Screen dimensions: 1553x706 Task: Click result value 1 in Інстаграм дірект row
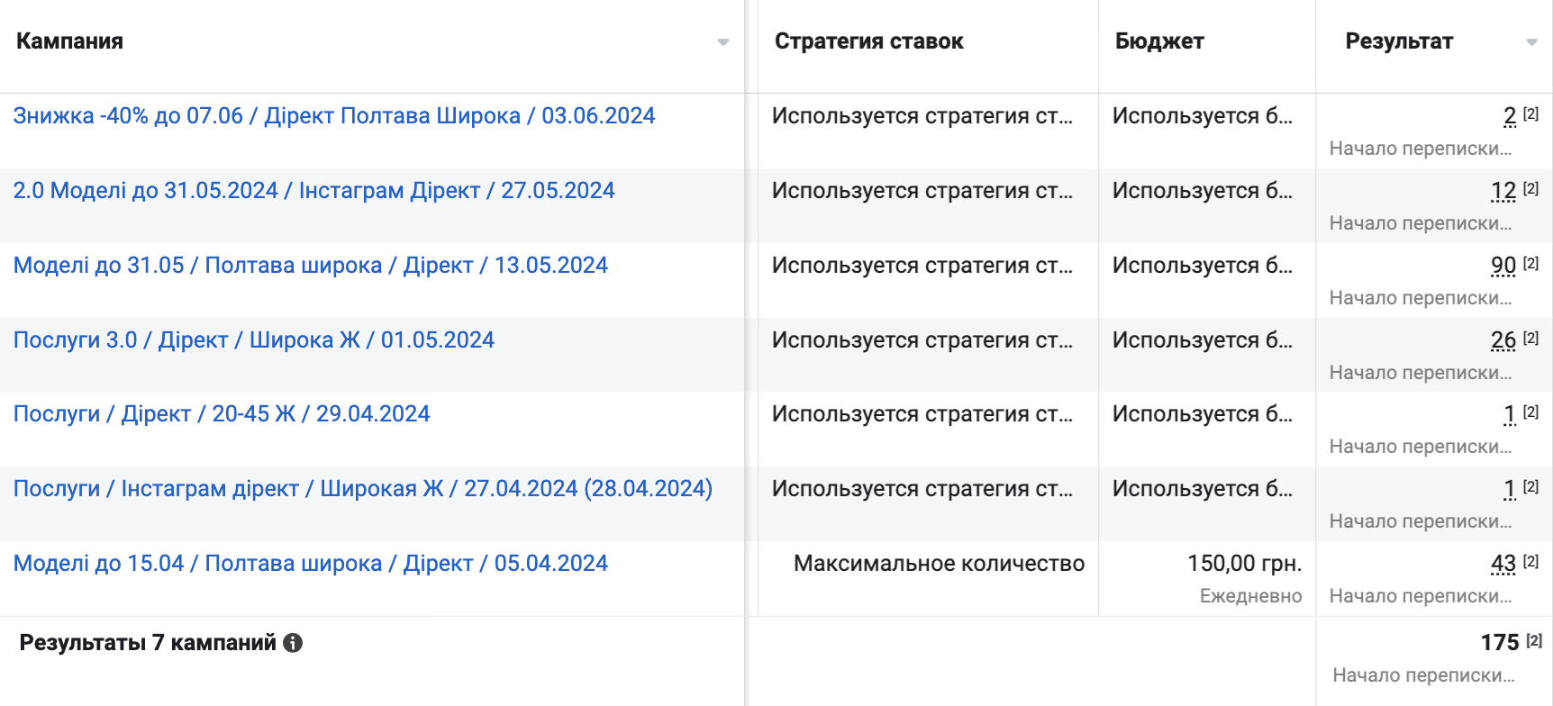click(1510, 489)
